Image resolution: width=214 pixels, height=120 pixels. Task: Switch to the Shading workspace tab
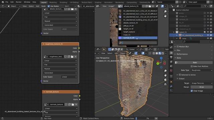tap(98, 2)
